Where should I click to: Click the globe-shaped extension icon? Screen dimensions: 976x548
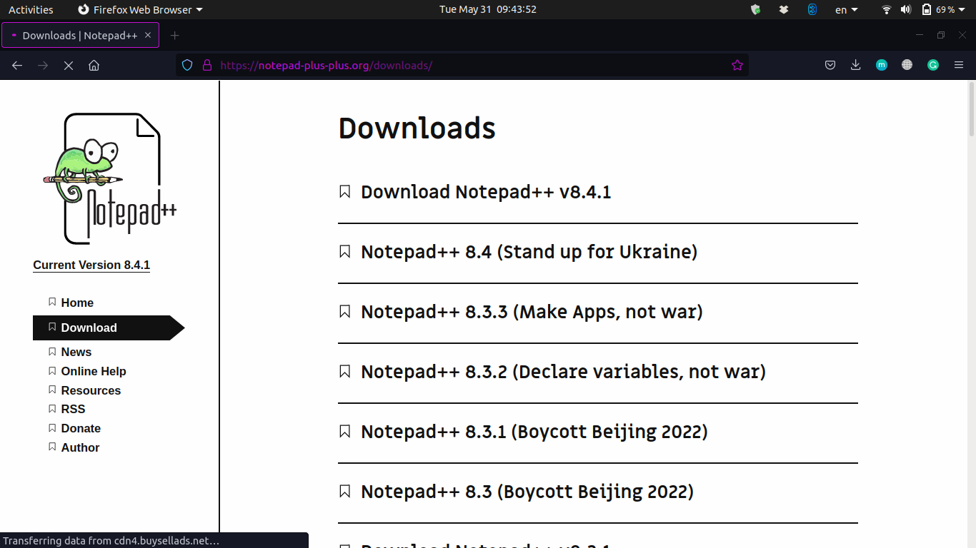coord(907,65)
